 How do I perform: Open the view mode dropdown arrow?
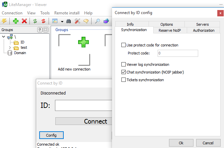click(62, 22)
